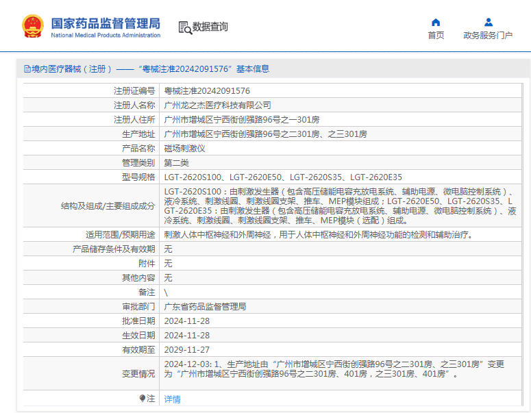Click model list LGT-2620S100 row value
The height and width of the screenshot is (413, 531).
pyautogui.click(x=283, y=177)
